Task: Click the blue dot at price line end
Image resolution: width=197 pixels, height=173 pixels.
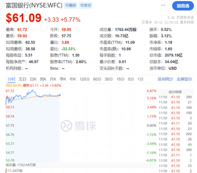Action: tap(60, 95)
